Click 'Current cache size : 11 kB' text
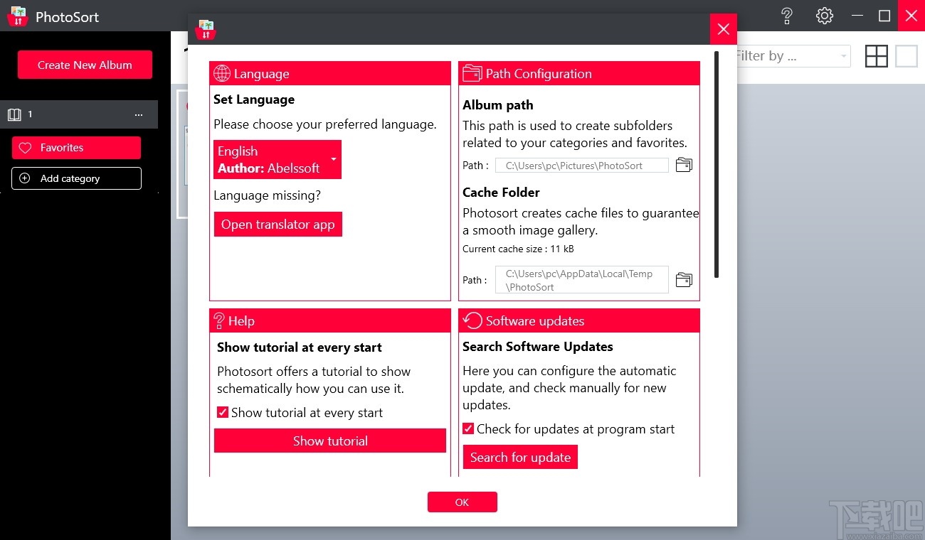Viewport: 925px width, 540px height. coord(518,249)
